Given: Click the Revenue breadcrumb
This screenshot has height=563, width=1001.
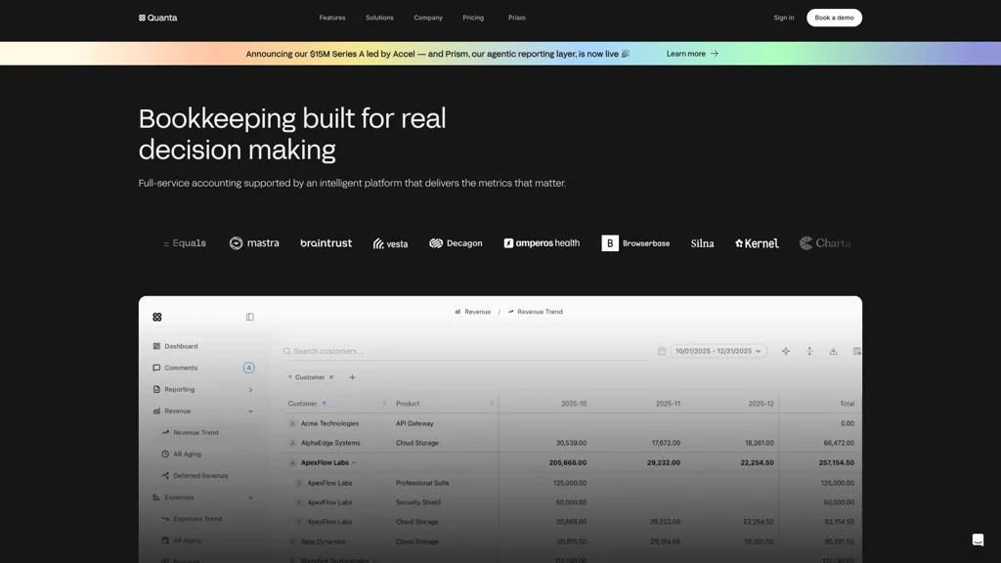Looking at the screenshot, I should pyautogui.click(x=472, y=312).
